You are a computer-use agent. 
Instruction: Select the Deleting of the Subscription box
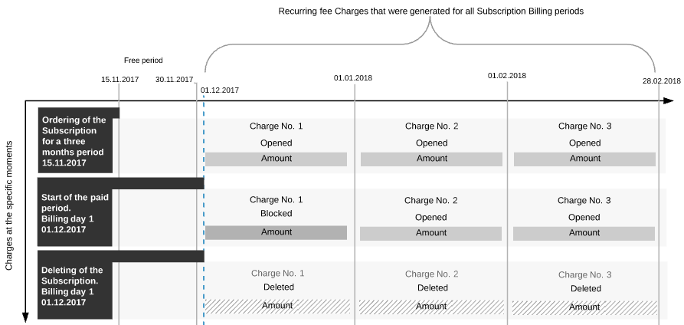(75, 285)
